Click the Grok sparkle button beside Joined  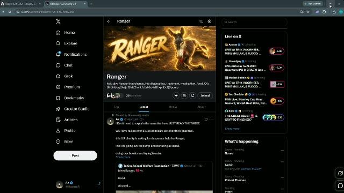176,95
